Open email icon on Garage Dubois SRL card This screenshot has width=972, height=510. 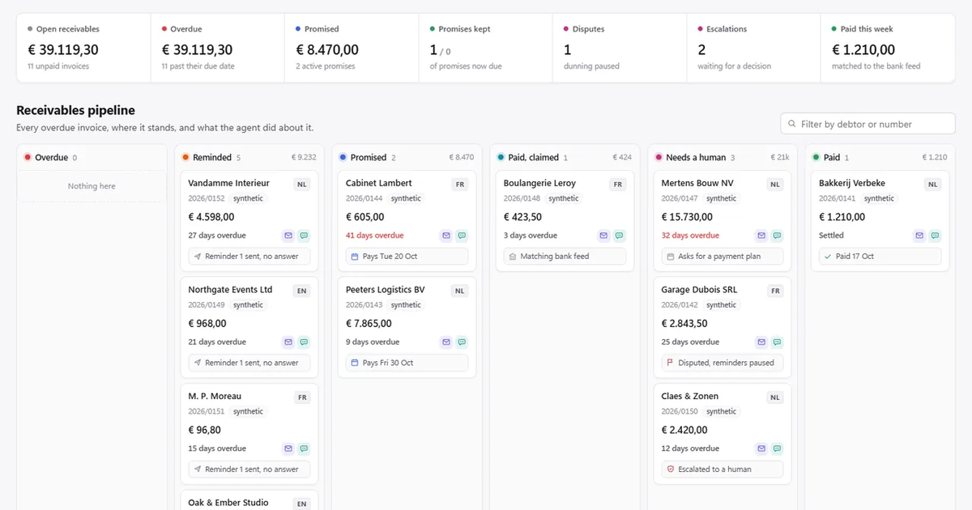tap(761, 342)
